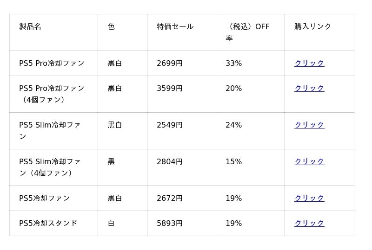
Task: Open the PS5冷却スタンド purchase link
Action: [309, 223]
